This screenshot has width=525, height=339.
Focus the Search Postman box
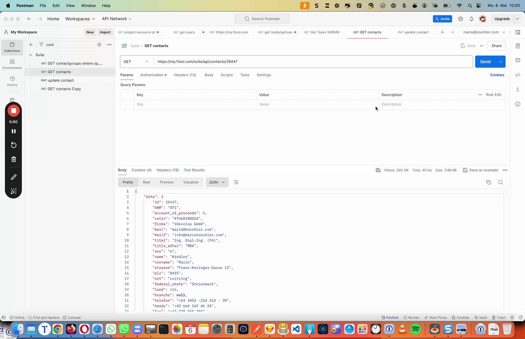click(x=262, y=19)
